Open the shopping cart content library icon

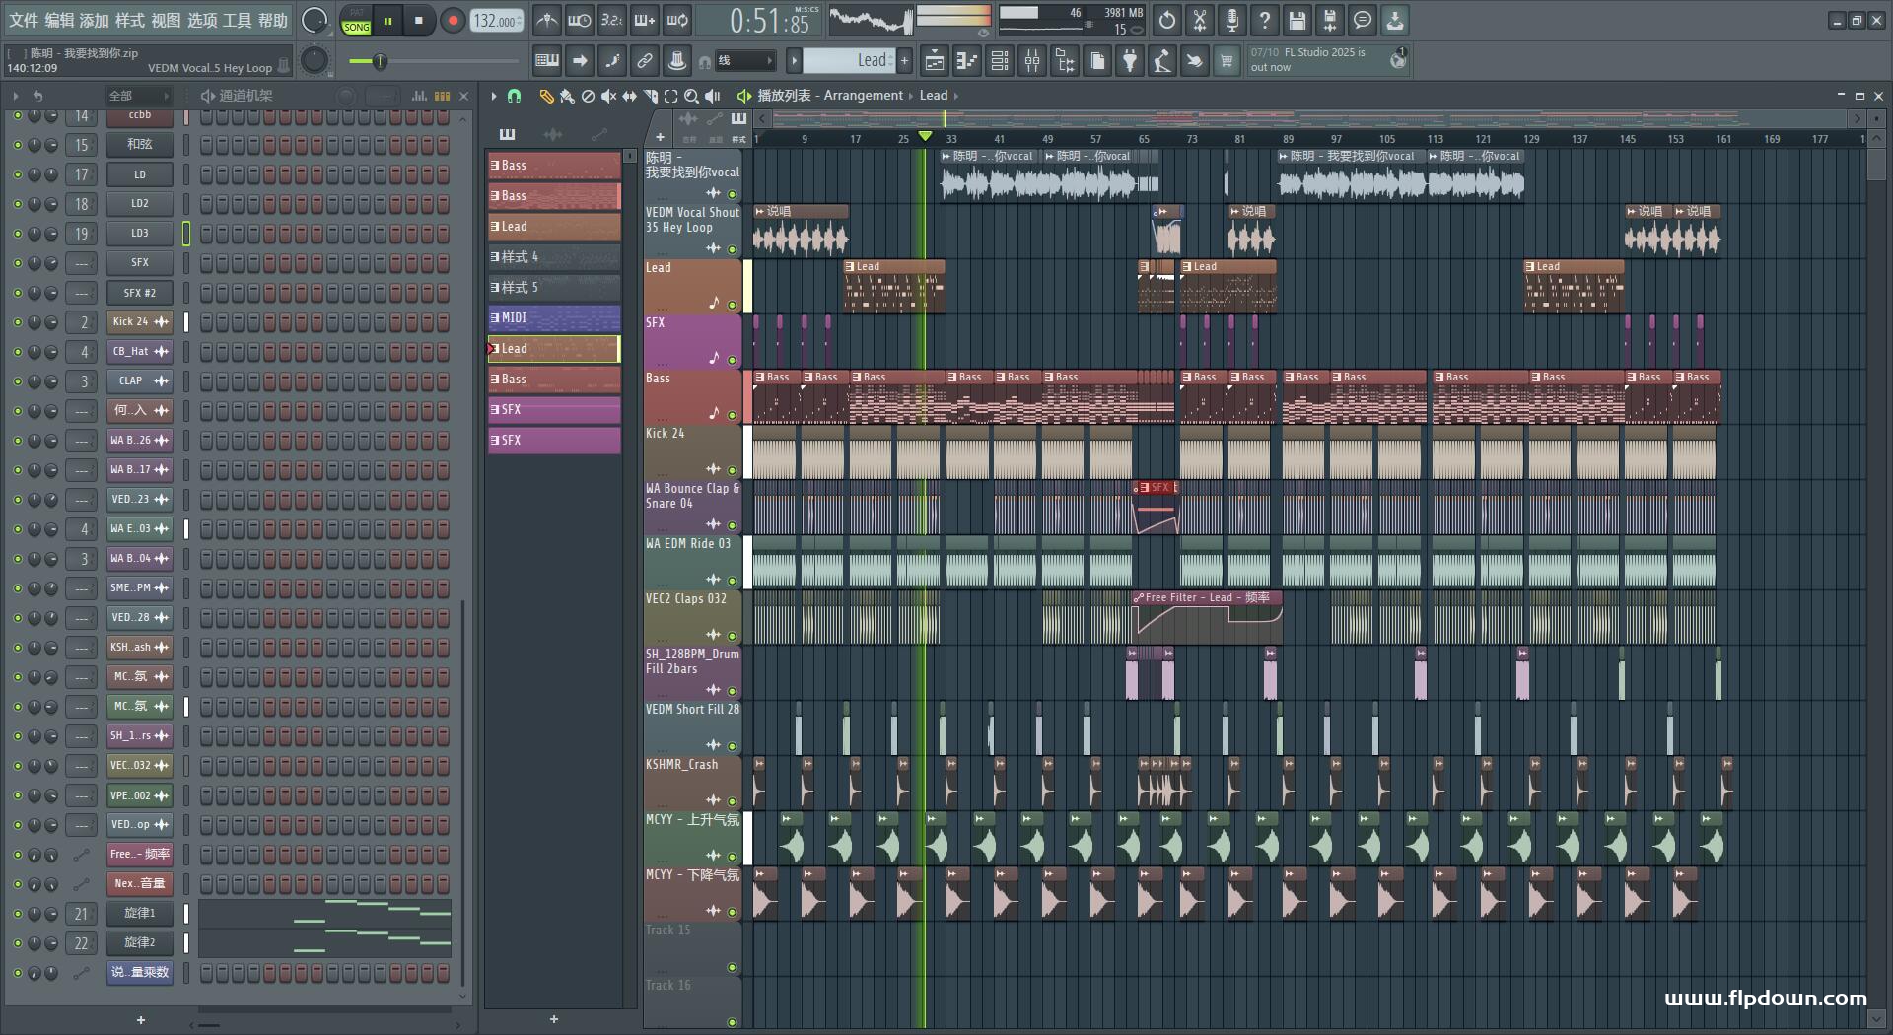(1227, 61)
